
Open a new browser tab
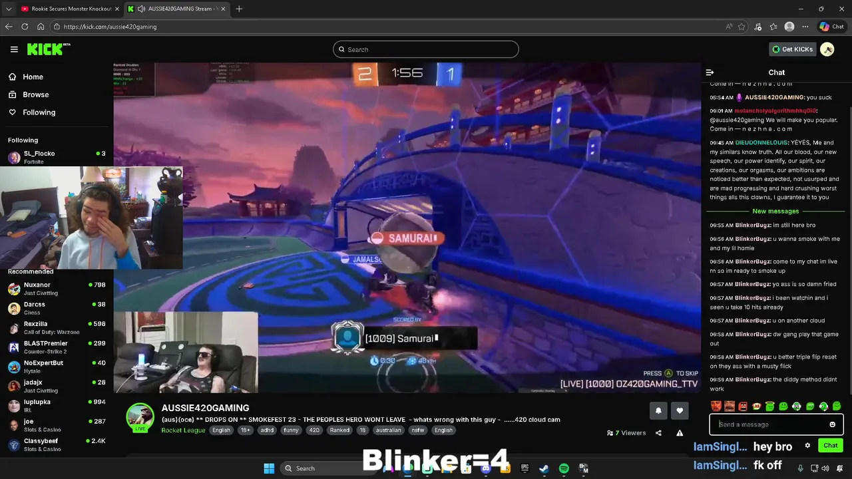[239, 9]
